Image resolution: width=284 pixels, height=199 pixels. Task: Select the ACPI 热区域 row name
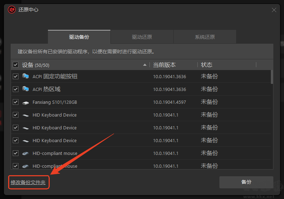pos(47,89)
